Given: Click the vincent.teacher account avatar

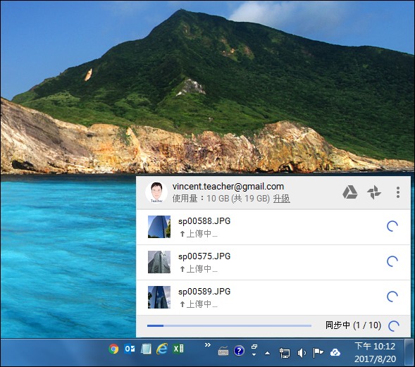Looking at the screenshot, I should coord(156,192).
